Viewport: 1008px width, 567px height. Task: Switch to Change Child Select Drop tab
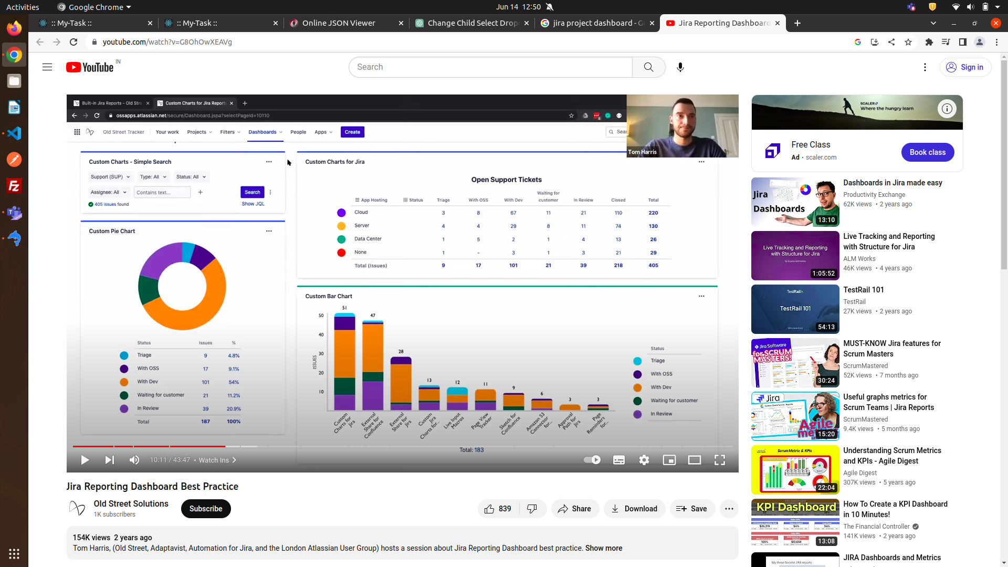click(x=472, y=23)
